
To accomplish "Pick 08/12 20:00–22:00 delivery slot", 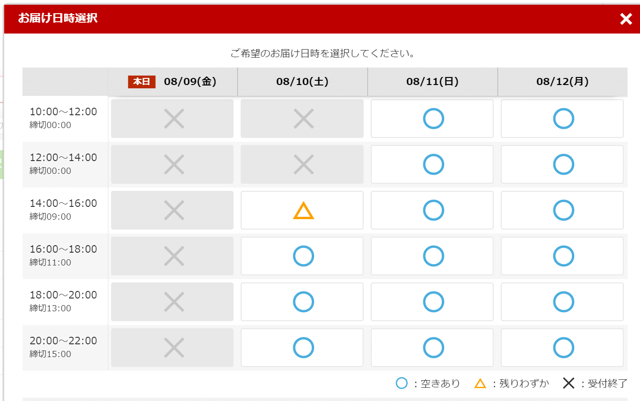I will [x=563, y=348].
